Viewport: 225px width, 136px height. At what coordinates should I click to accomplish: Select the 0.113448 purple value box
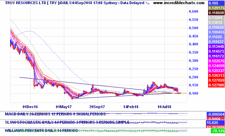216,46
